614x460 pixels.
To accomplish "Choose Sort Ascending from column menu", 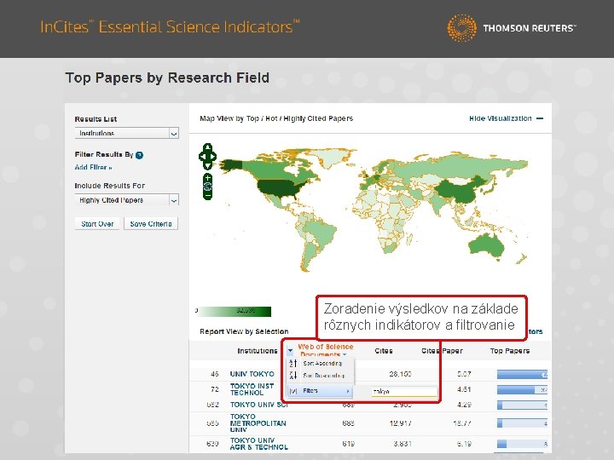I will pyautogui.click(x=322, y=364).
